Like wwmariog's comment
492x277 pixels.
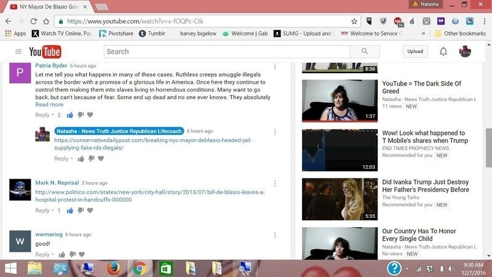tap(62, 254)
